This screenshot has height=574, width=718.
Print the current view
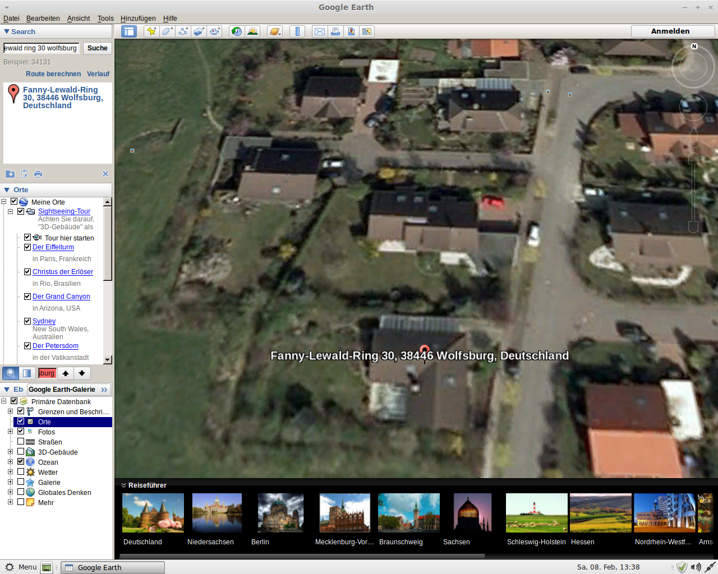pos(335,31)
